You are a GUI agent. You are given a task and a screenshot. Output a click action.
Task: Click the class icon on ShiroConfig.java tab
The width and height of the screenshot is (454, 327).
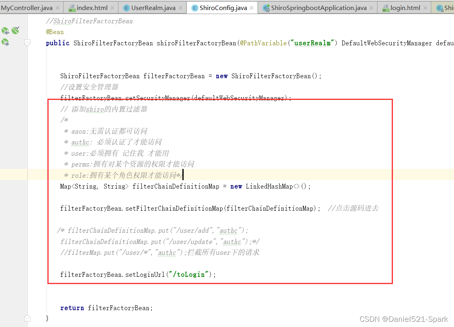click(x=194, y=8)
